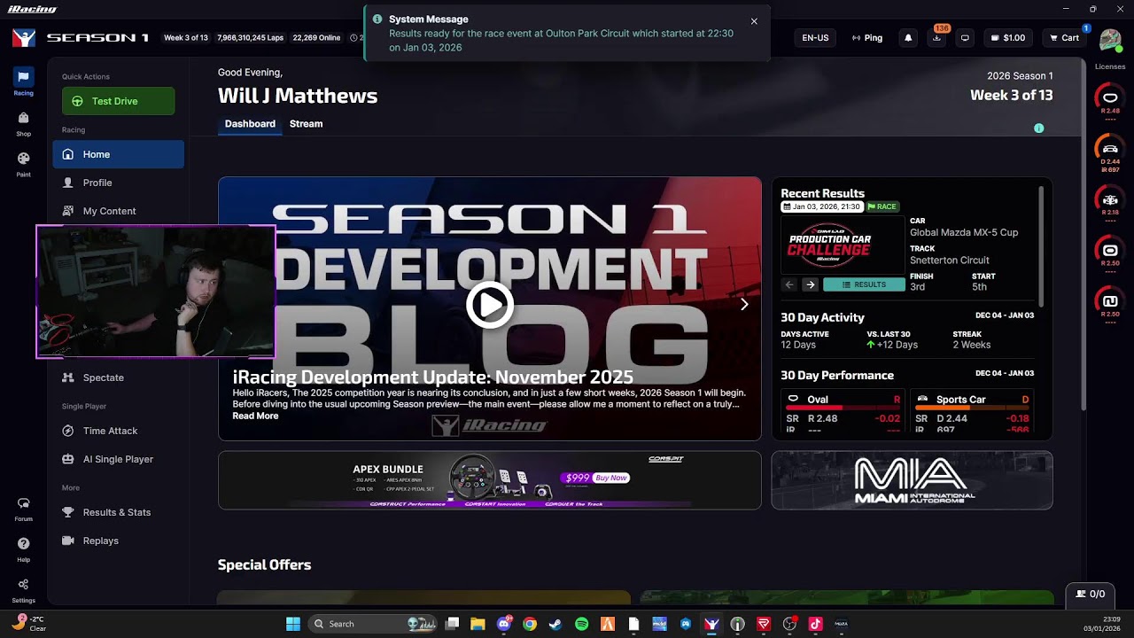
Task: Click the Oval SR 2.48 performance card
Action: click(843, 412)
